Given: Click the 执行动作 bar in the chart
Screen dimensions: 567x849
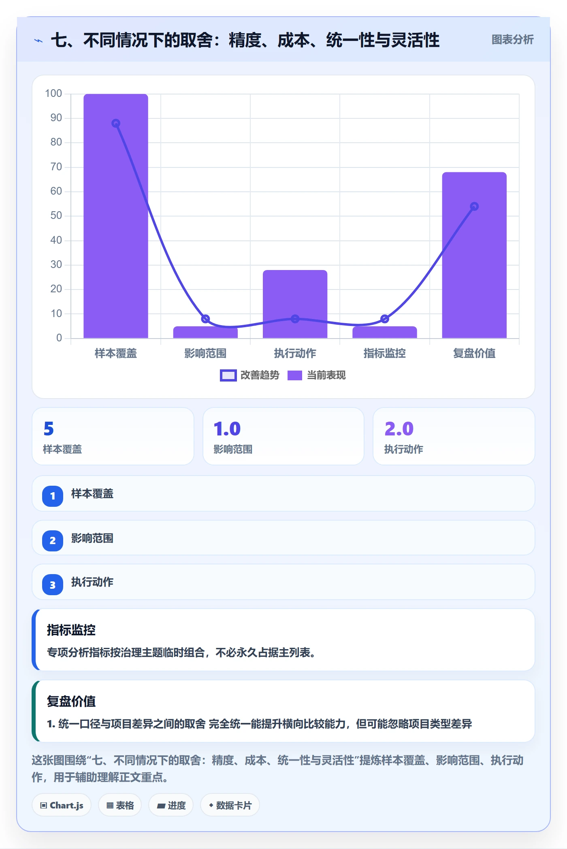Looking at the screenshot, I should click(x=295, y=304).
